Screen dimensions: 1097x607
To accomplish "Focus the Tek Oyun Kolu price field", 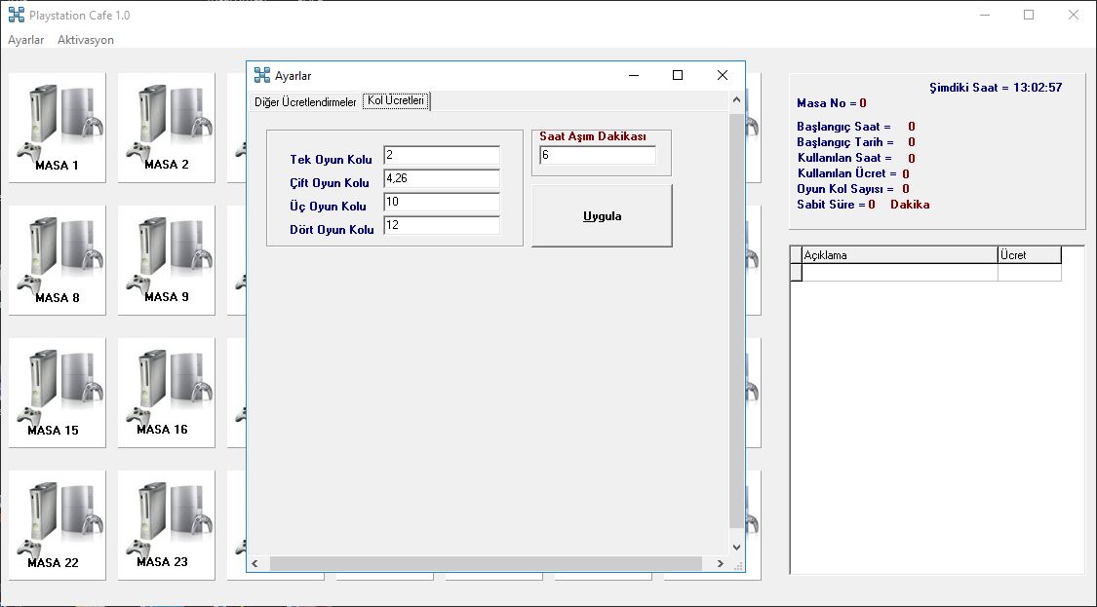I will tap(442, 155).
